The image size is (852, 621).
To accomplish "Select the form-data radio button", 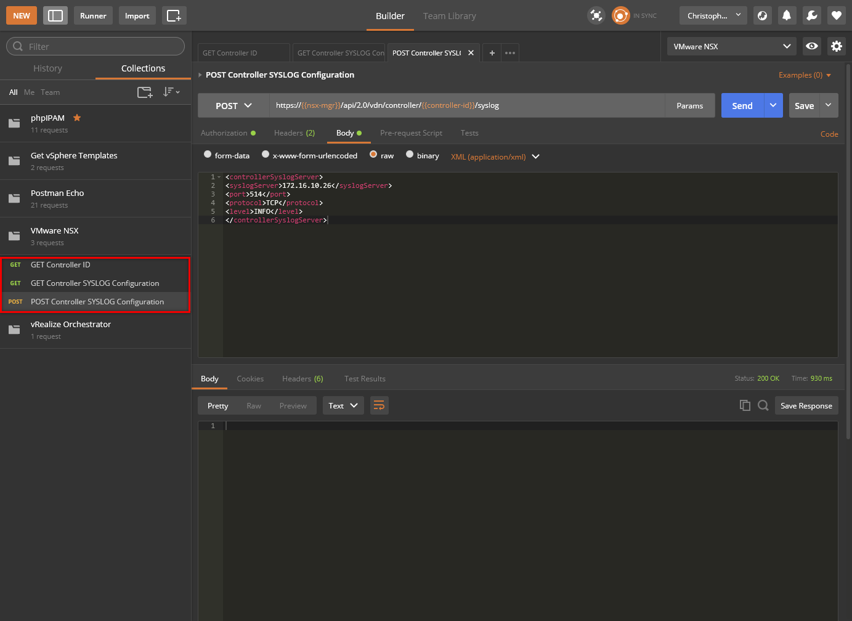I will tap(208, 155).
